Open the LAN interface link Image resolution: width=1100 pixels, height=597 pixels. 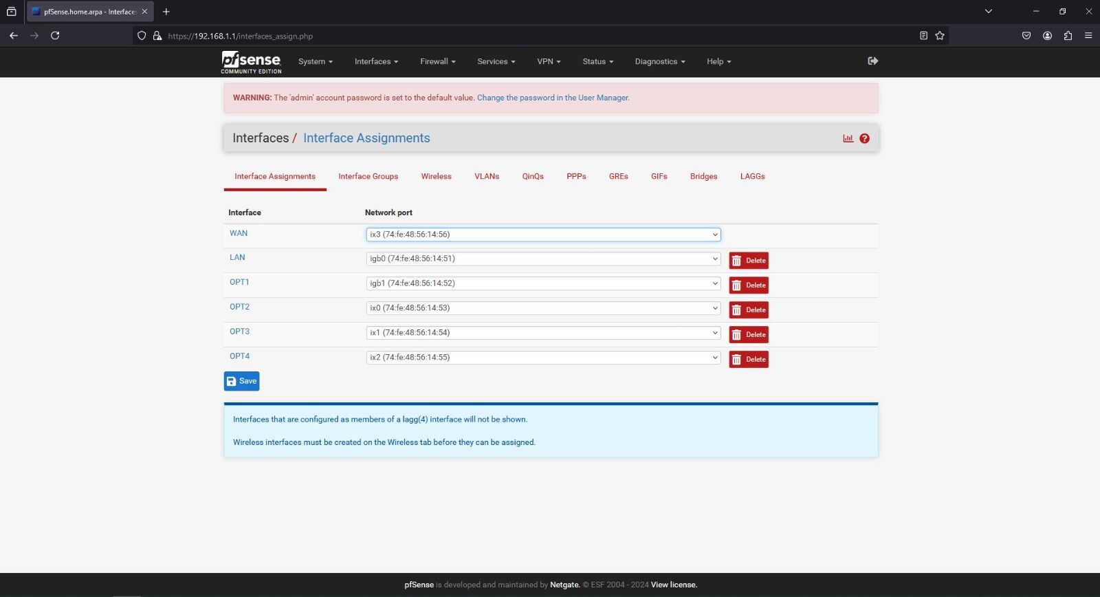point(237,257)
